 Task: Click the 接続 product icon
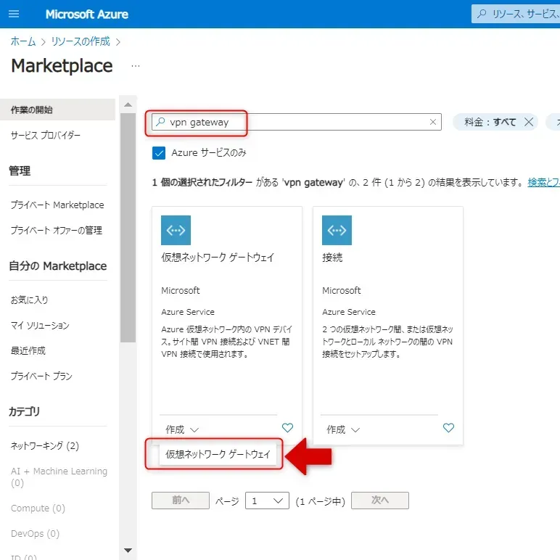[337, 230]
